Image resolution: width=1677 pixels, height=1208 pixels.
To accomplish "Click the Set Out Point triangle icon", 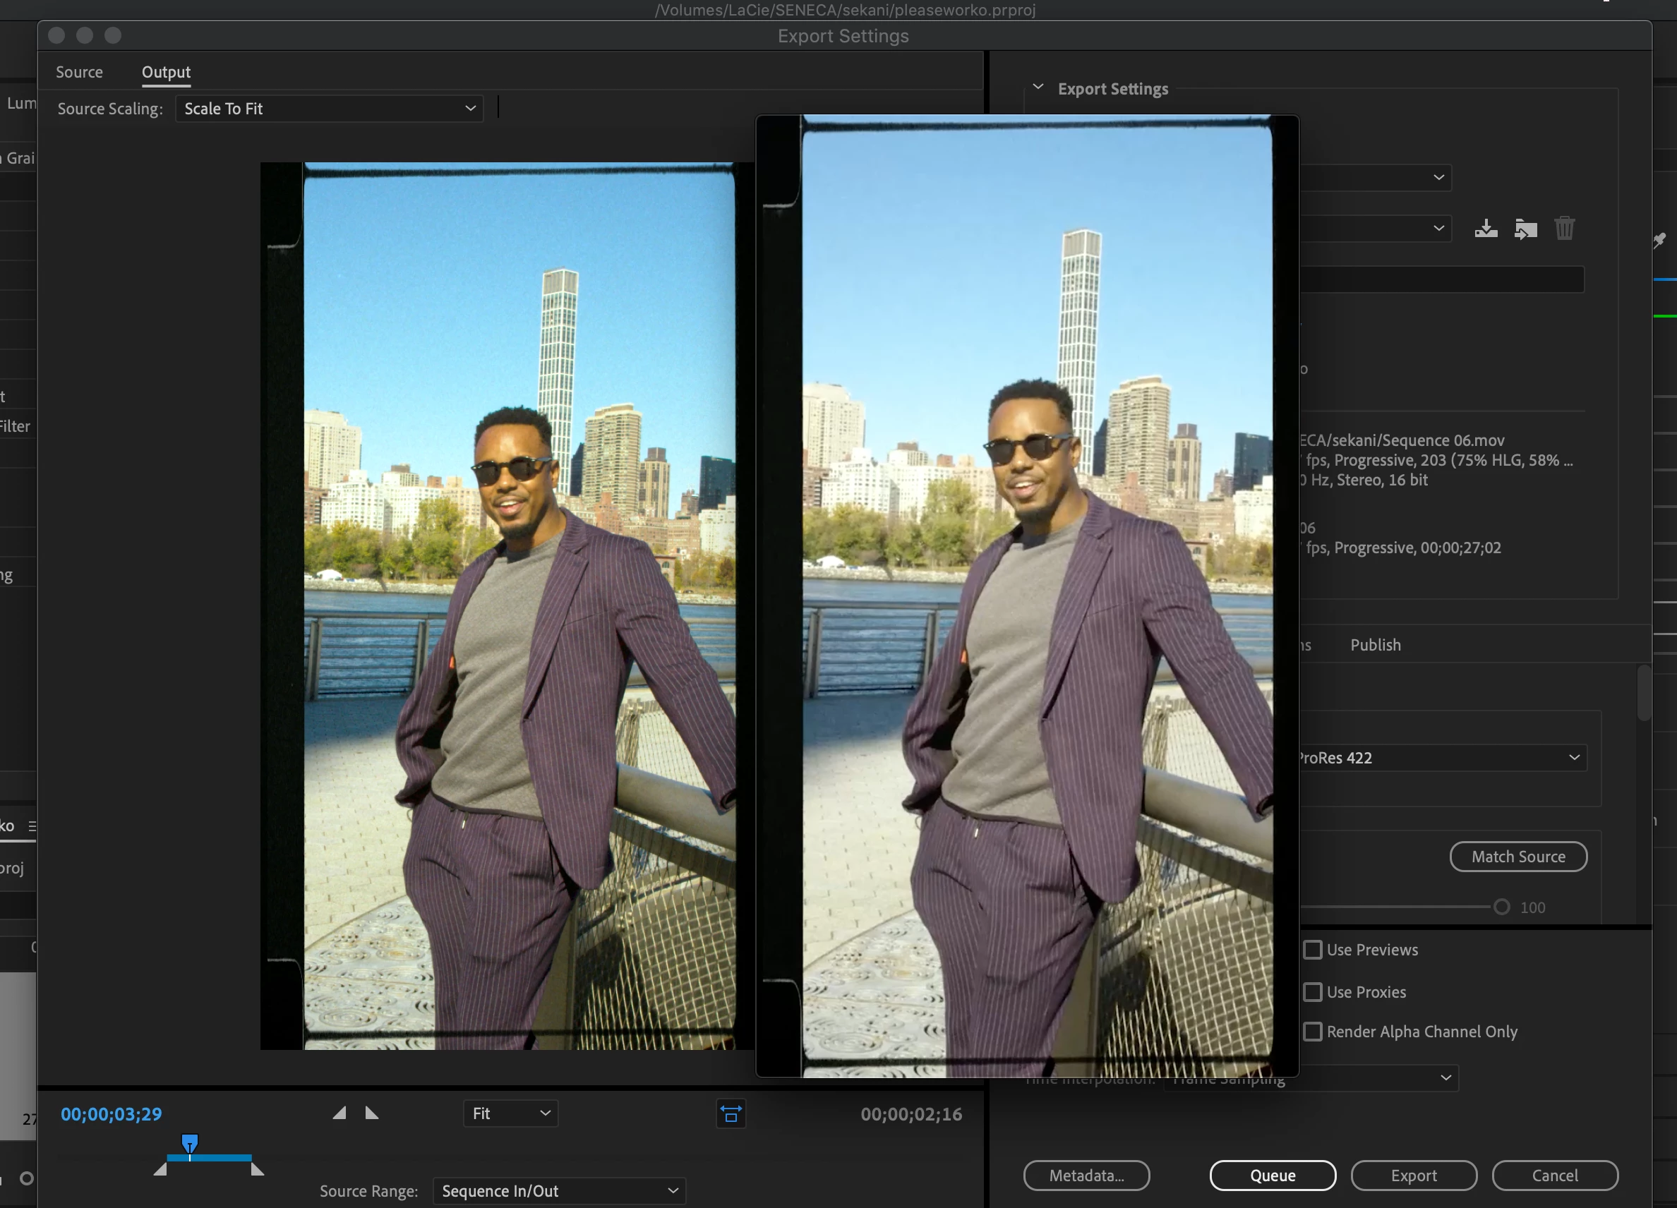I will point(372,1113).
